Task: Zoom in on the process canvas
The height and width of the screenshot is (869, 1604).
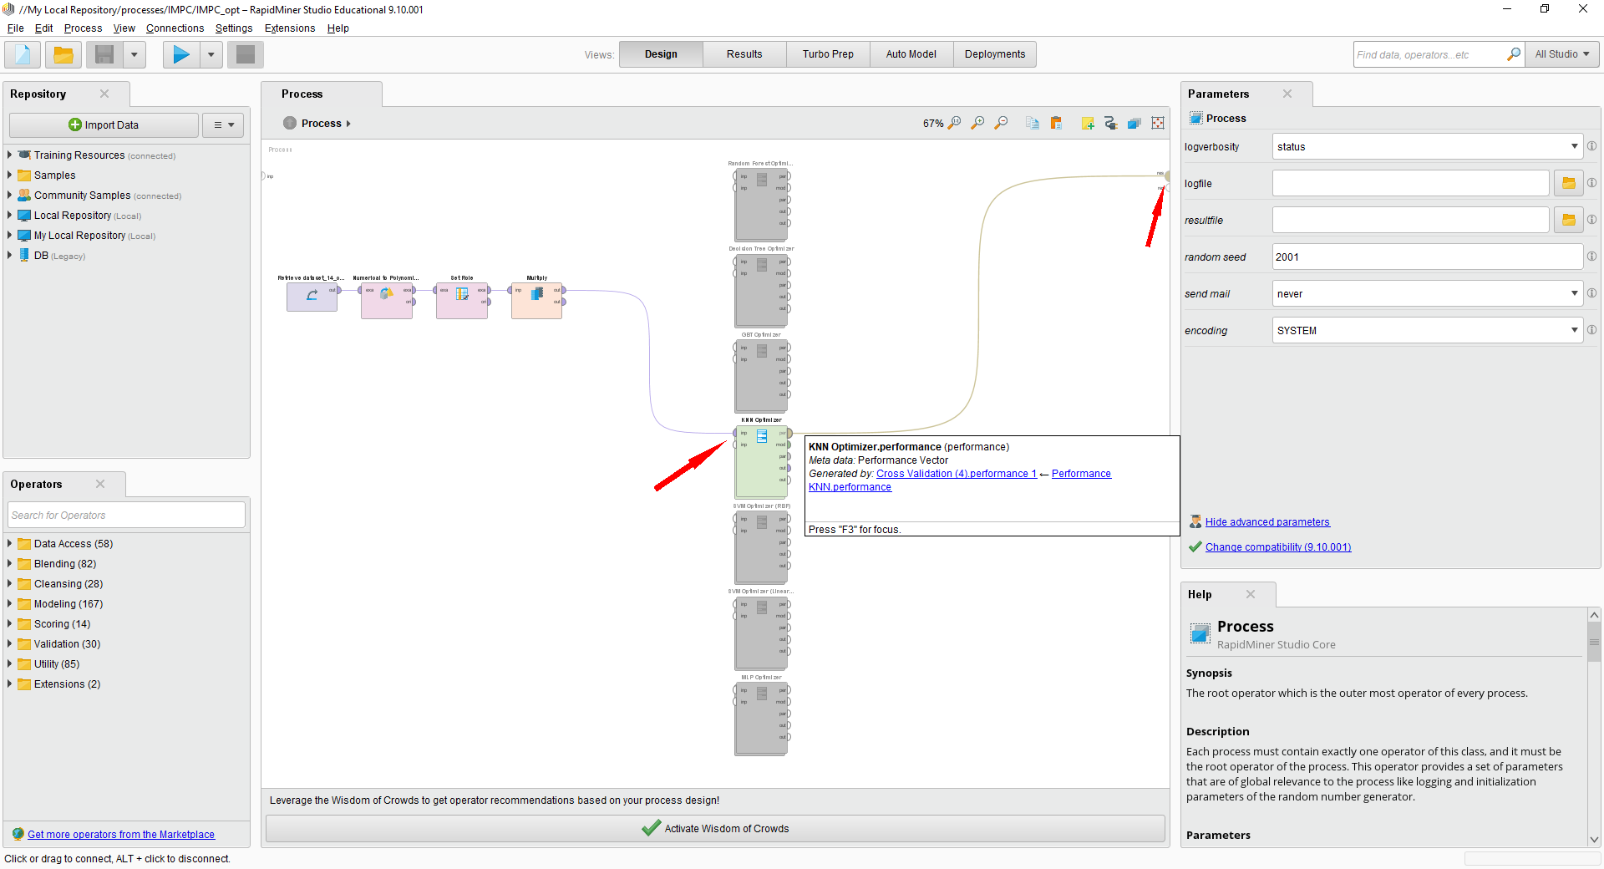Action: pos(977,123)
